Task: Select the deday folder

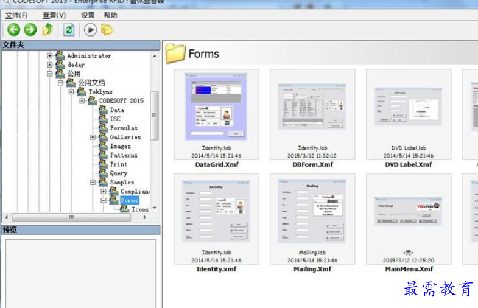Action: 76,65
